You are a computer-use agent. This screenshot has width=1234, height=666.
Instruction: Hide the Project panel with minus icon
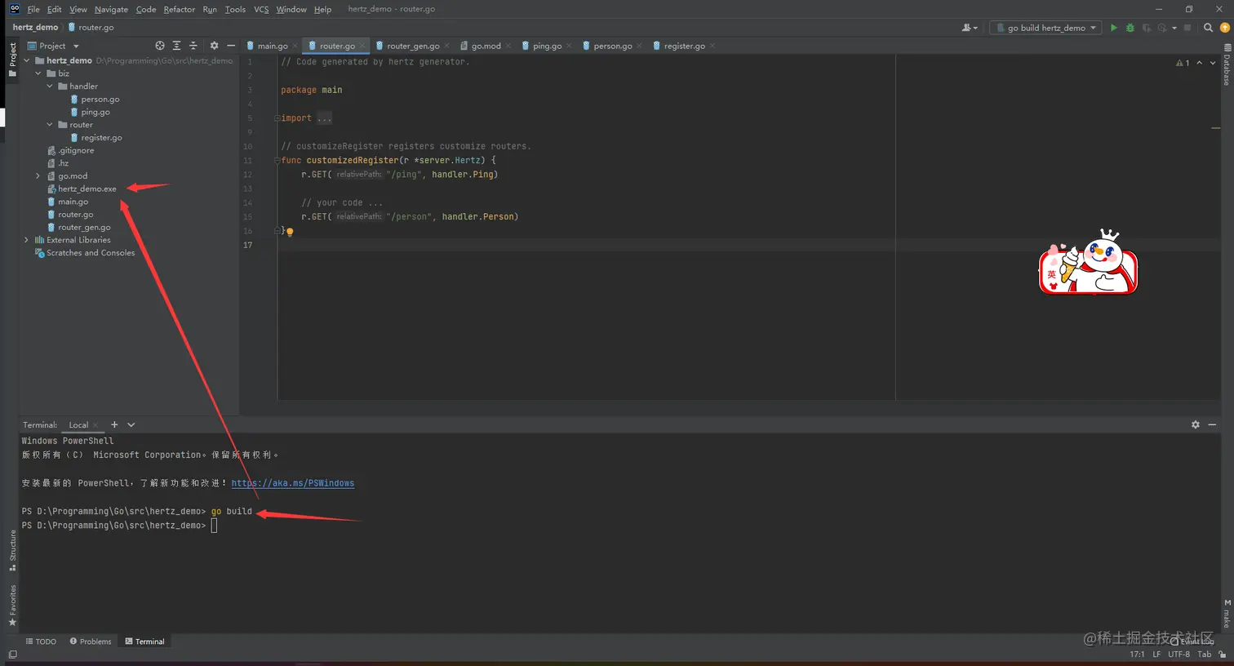coord(231,46)
